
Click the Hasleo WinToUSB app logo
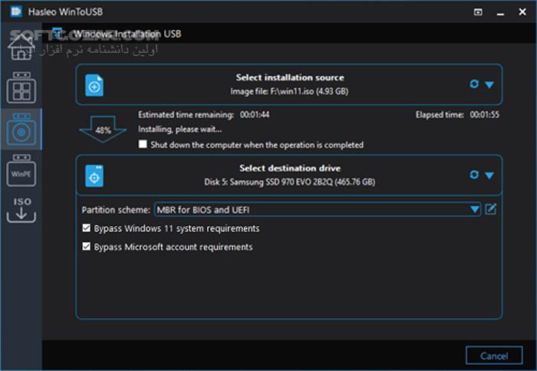point(16,11)
